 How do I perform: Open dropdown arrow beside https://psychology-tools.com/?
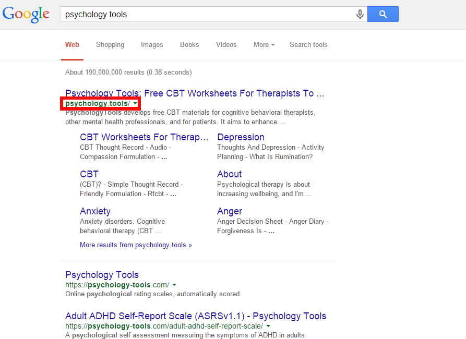coord(174,285)
